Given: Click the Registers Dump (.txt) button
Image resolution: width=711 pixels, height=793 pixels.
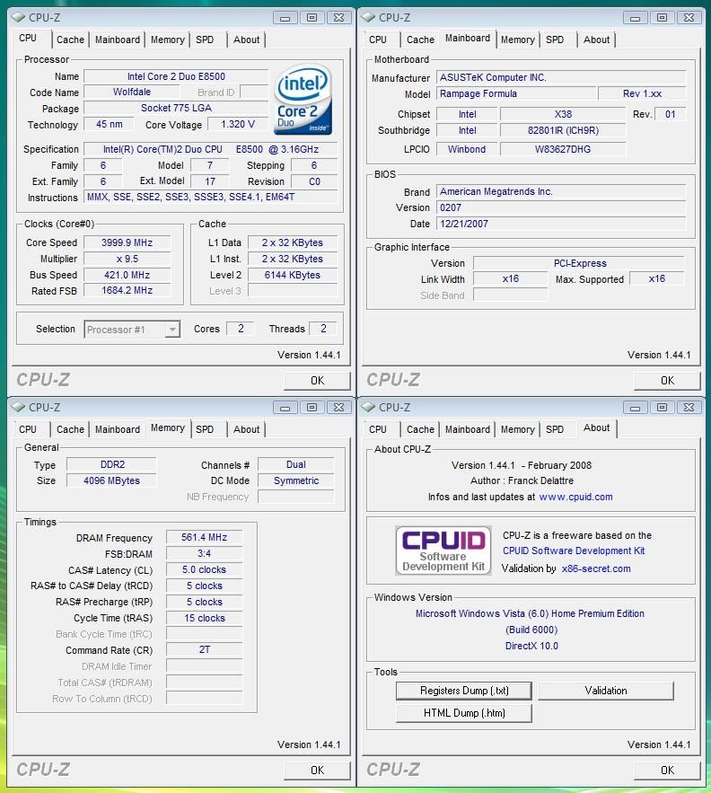Looking at the screenshot, I should pyautogui.click(x=464, y=691).
